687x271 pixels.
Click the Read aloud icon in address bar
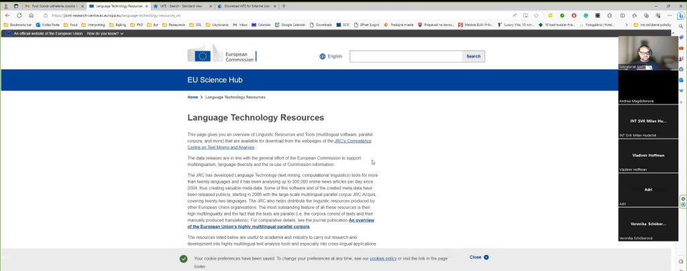point(515,15)
